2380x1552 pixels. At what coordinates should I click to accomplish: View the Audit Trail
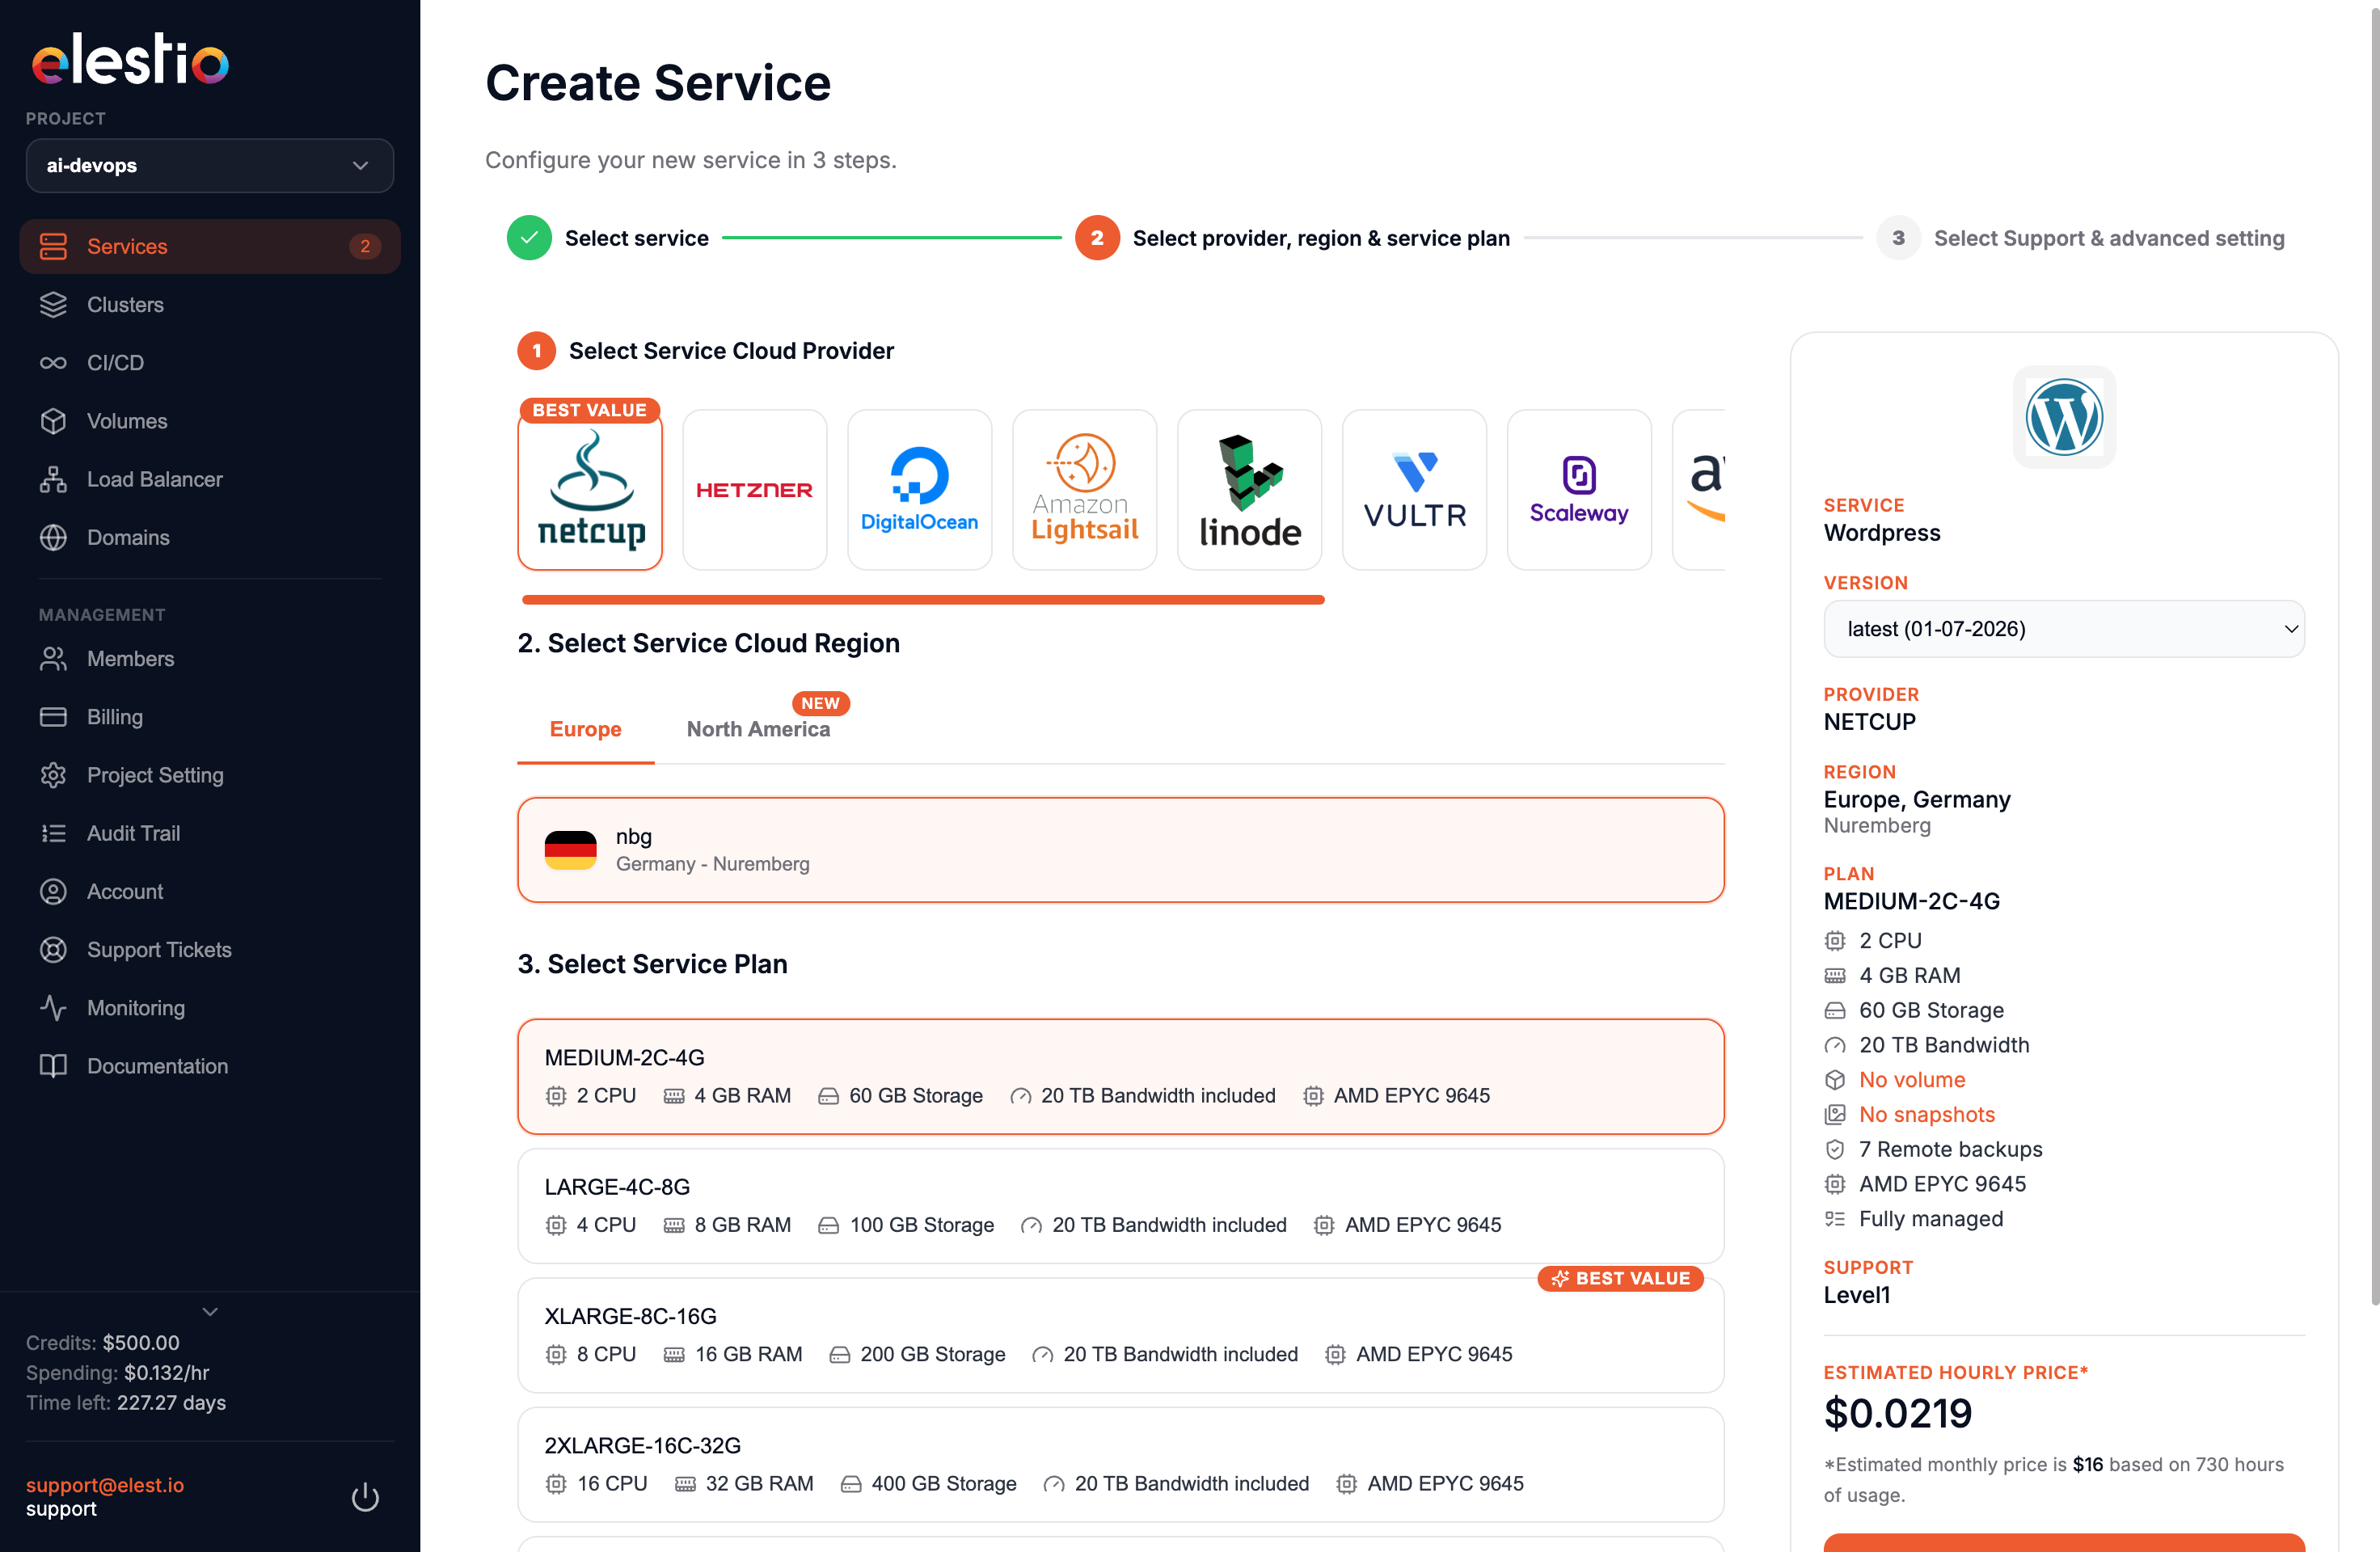(209, 833)
